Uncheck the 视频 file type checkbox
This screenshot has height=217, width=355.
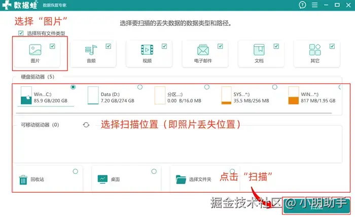[164, 46]
